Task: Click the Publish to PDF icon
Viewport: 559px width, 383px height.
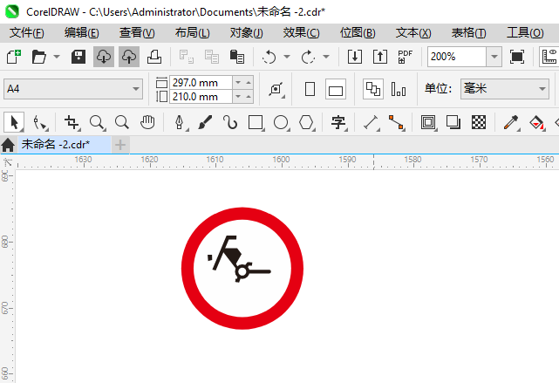Action: (x=406, y=57)
